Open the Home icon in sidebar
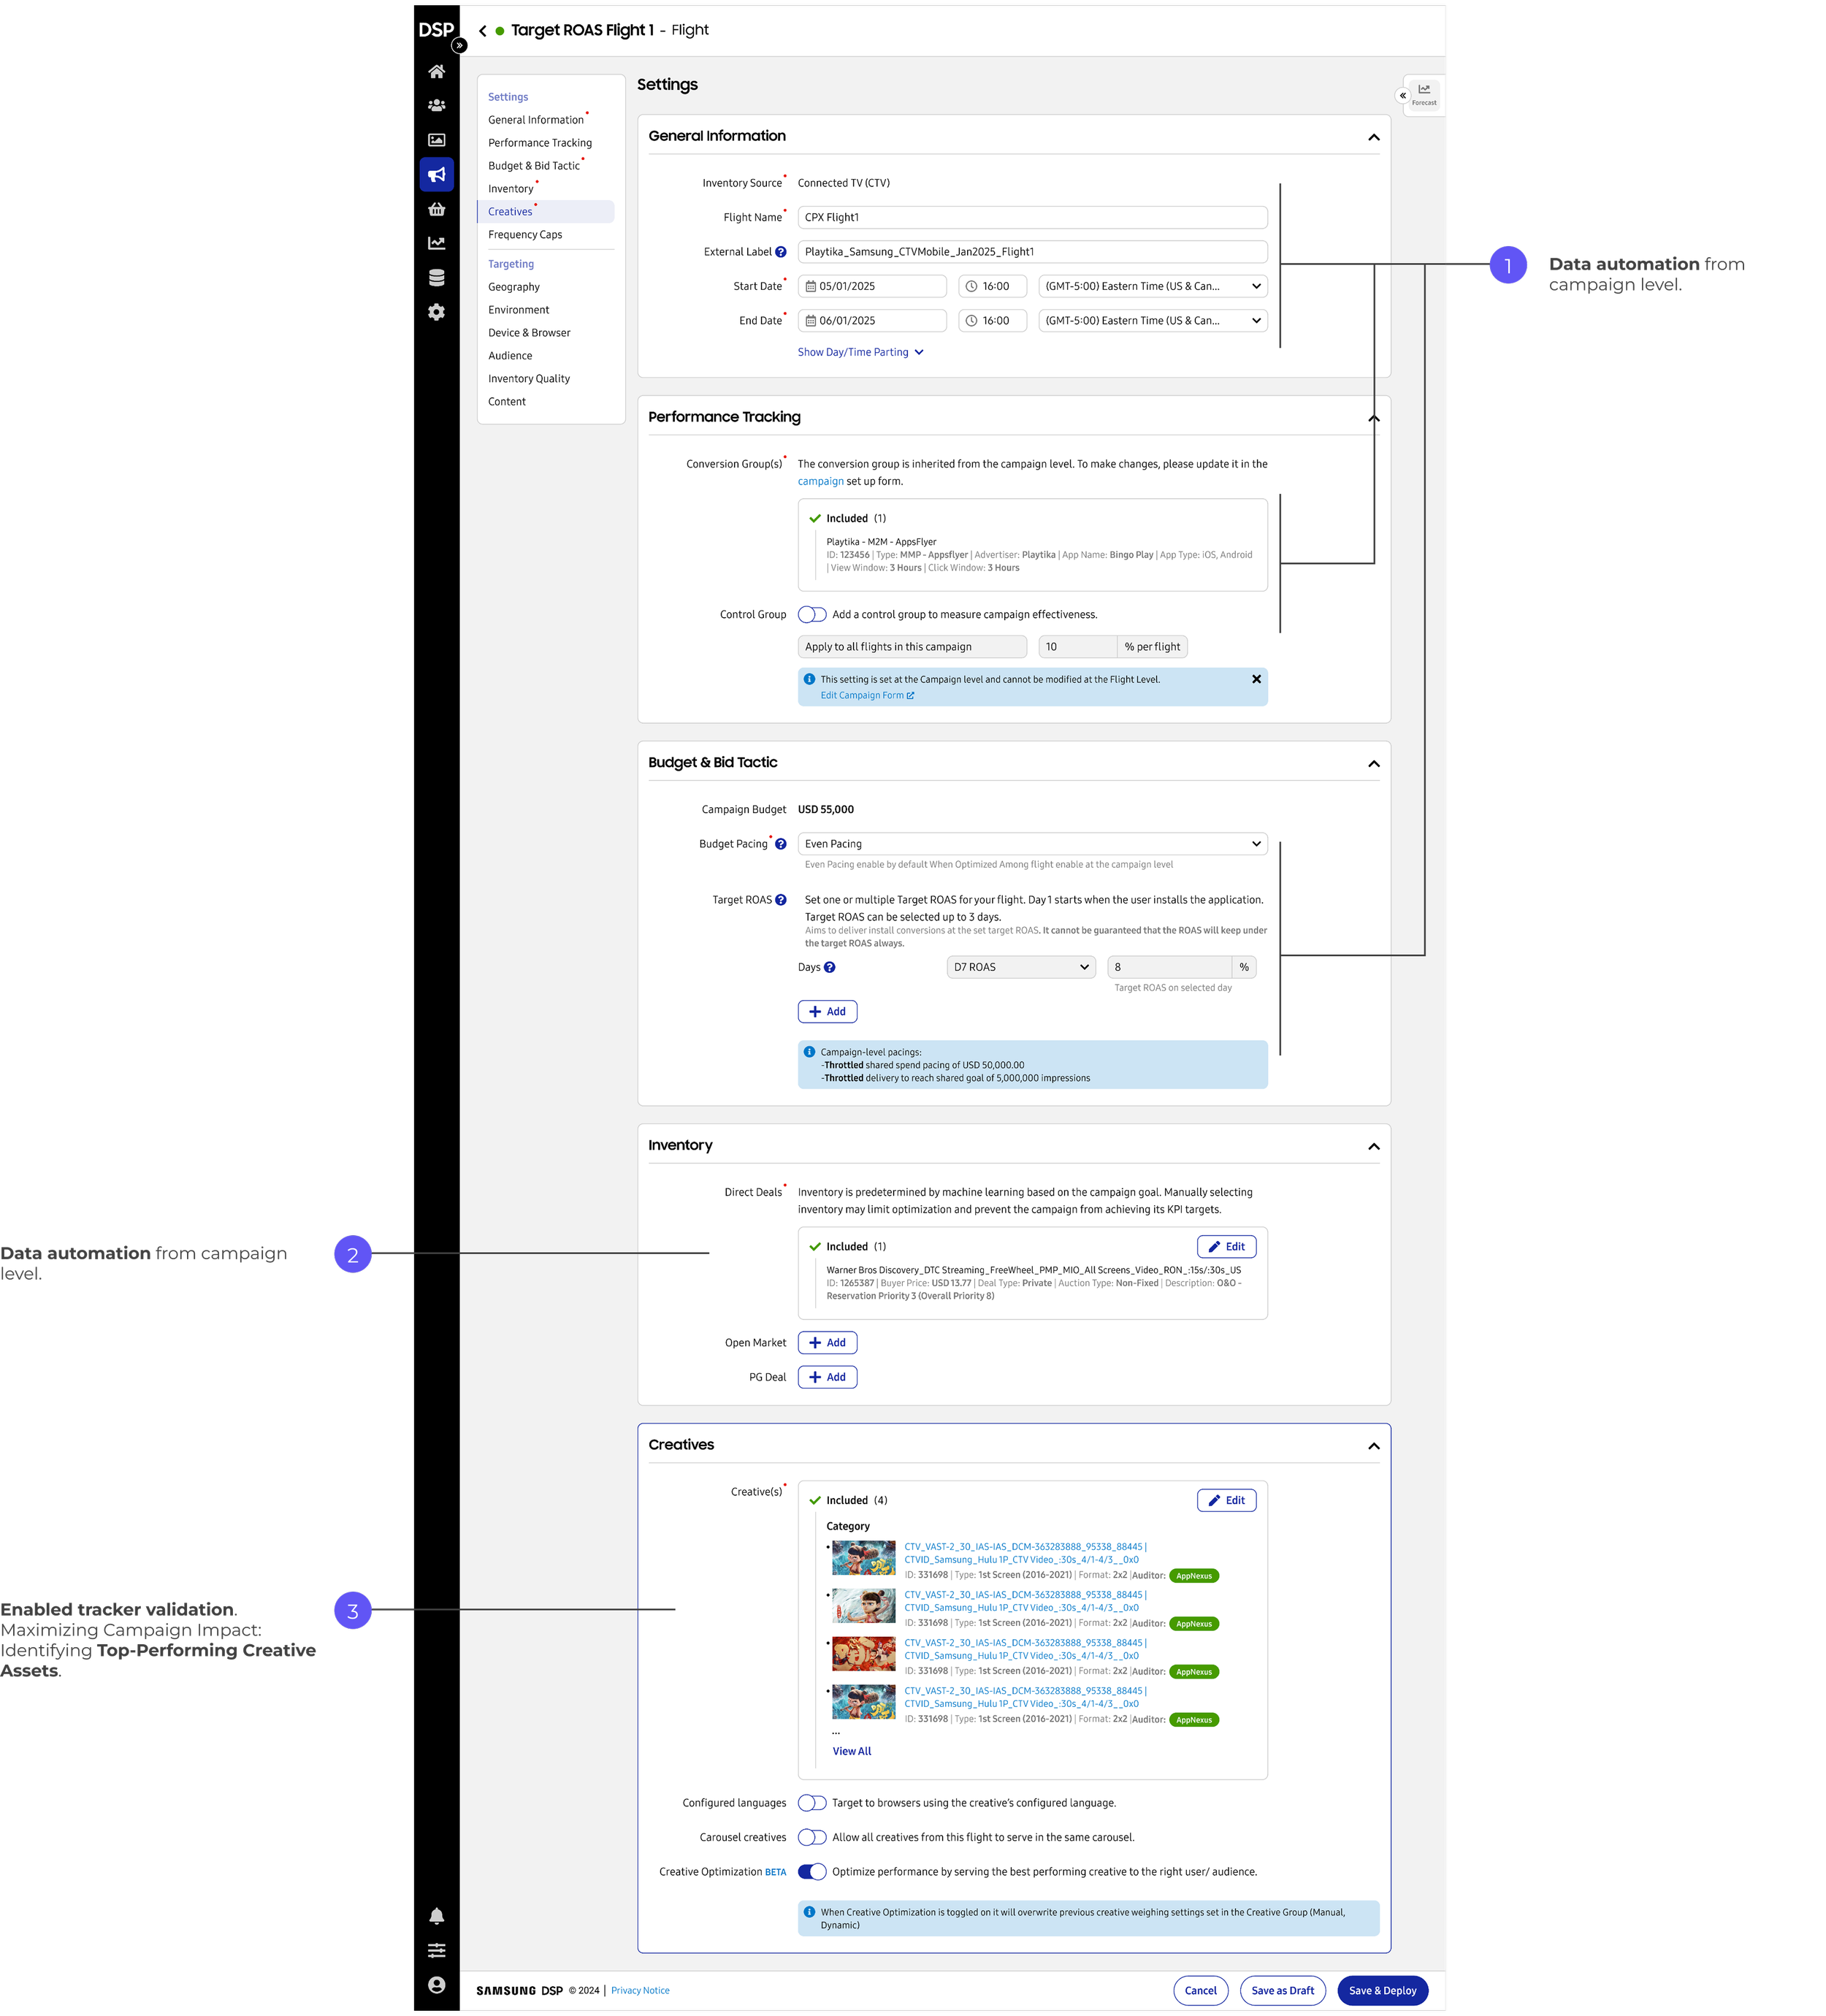1826x2016 pixels. point(436,71)
